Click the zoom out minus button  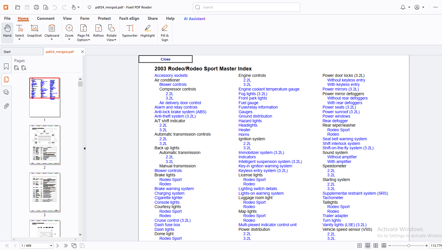click(390, 246)
